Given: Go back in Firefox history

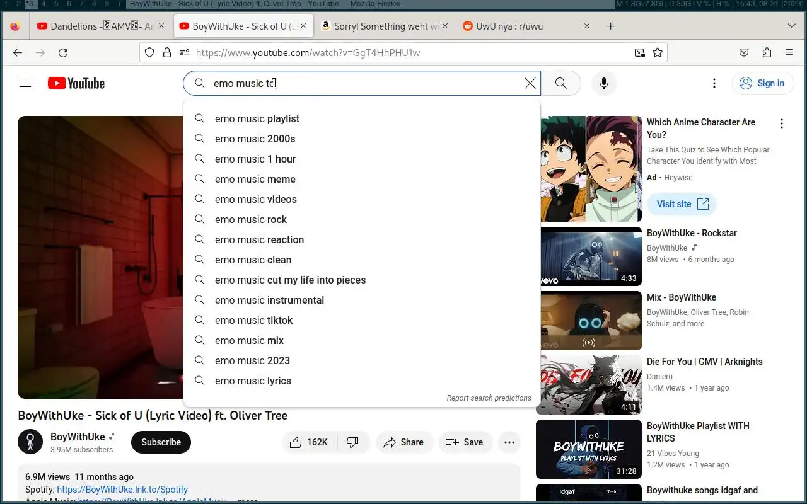Looking at the screenshot, I should [x=18, y=53].
